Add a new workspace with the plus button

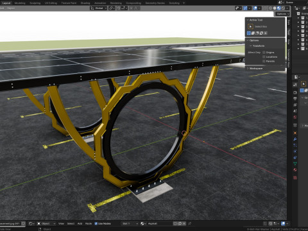184,3
